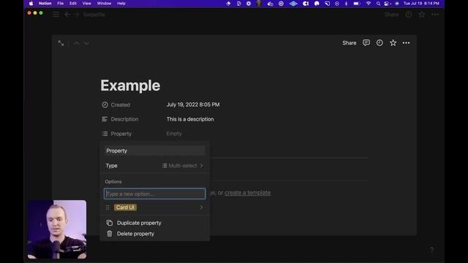Open Spotlight search in menu bar
Screen dimensions: 468x263
click(378, 4)
